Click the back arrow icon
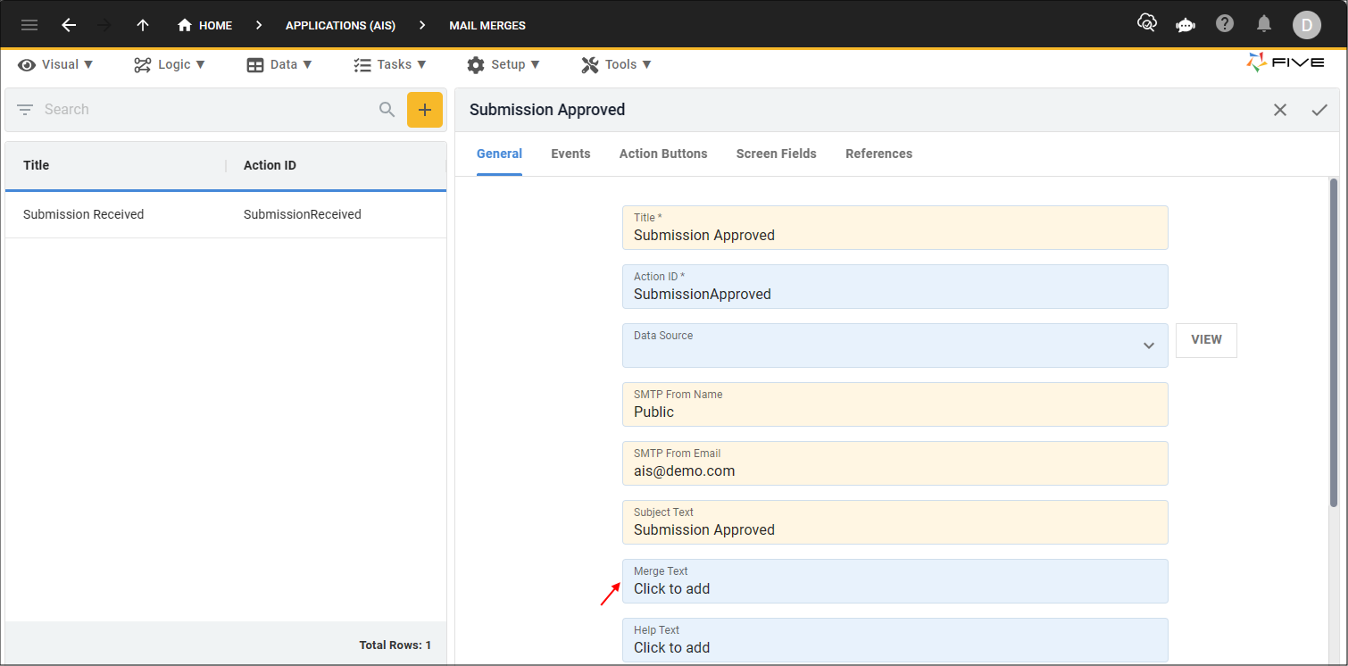 coord(69,25)
